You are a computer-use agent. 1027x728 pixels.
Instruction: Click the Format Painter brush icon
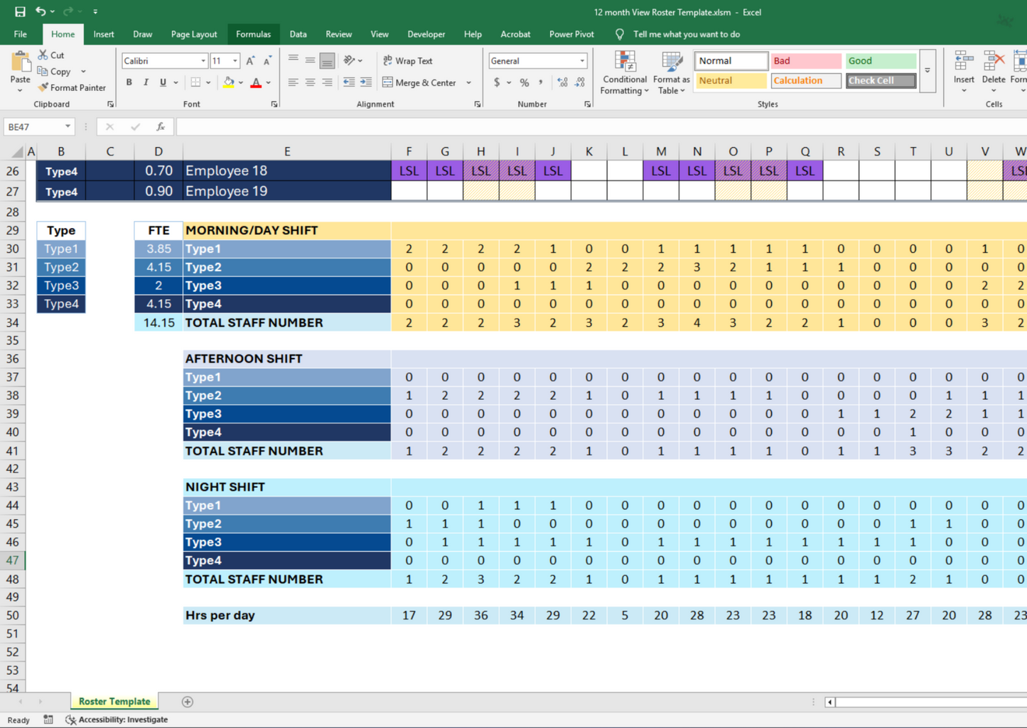(43, 87)
